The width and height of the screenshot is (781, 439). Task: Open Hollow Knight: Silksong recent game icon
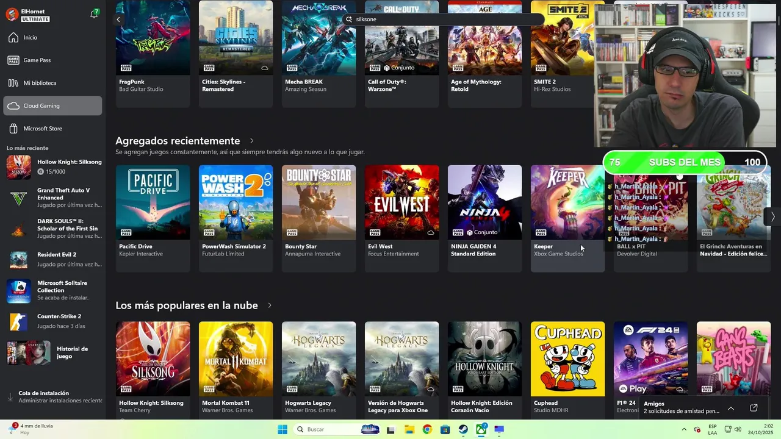coord(18,166)
